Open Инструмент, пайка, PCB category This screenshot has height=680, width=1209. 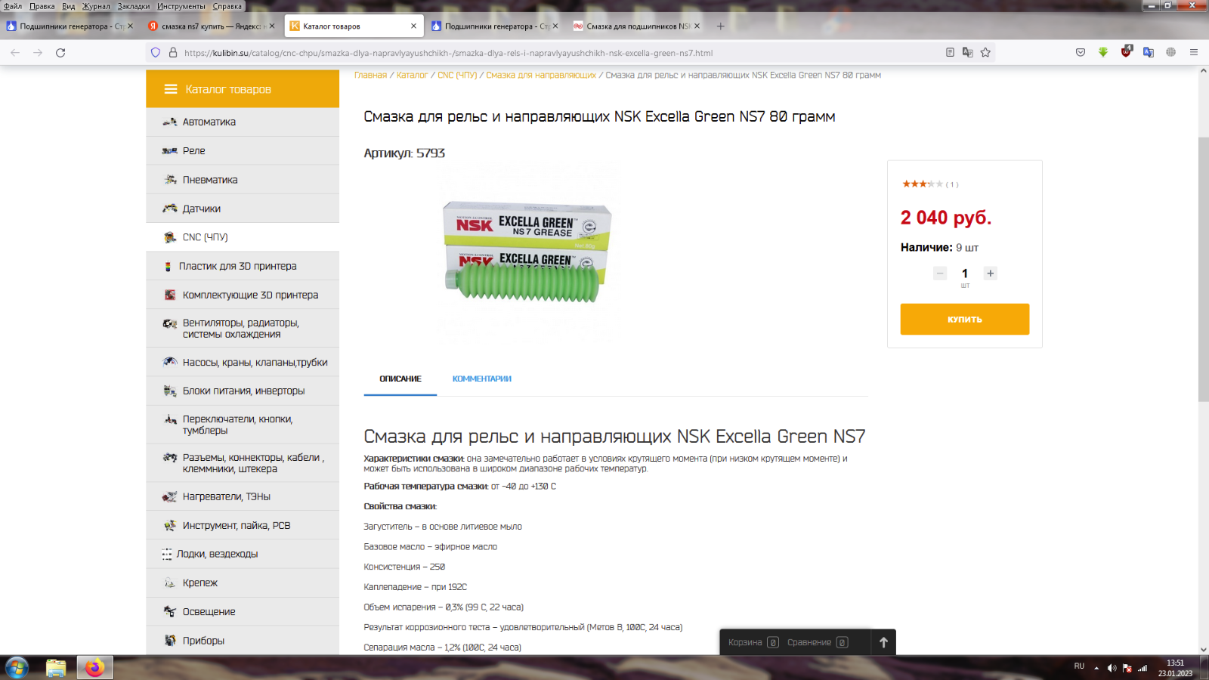pos(243,525)
